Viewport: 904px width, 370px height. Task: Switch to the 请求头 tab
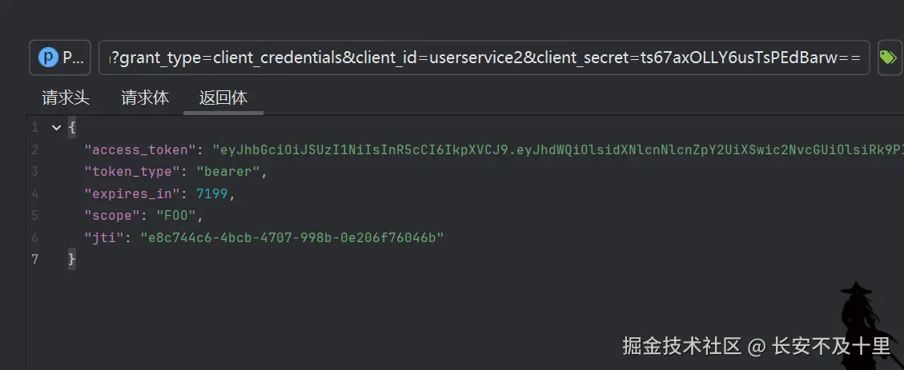[x=66, y=98]
